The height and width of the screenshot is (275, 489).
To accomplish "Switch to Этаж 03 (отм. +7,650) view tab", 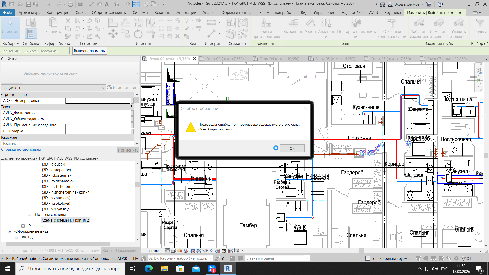I will (225, 59).
